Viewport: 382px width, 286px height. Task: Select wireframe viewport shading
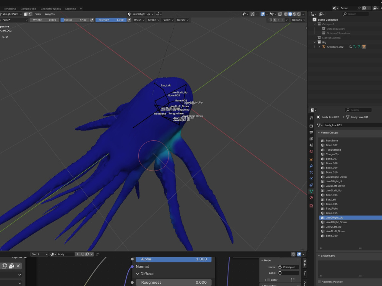(286, 14)
